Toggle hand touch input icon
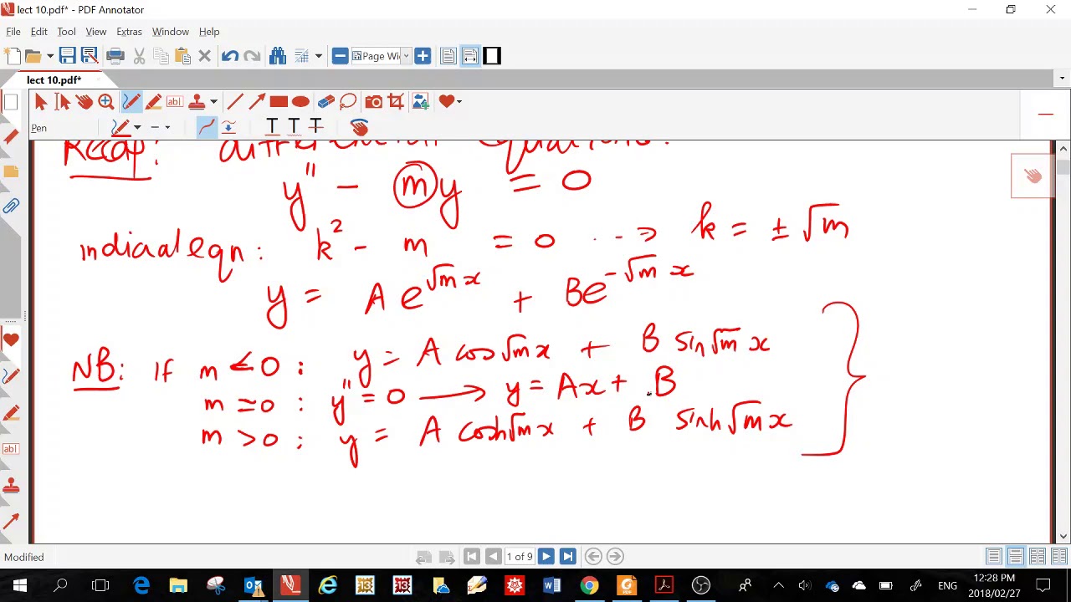This screenshot has width=1071, height=602. pyautogui.click(x=359, y=127)
